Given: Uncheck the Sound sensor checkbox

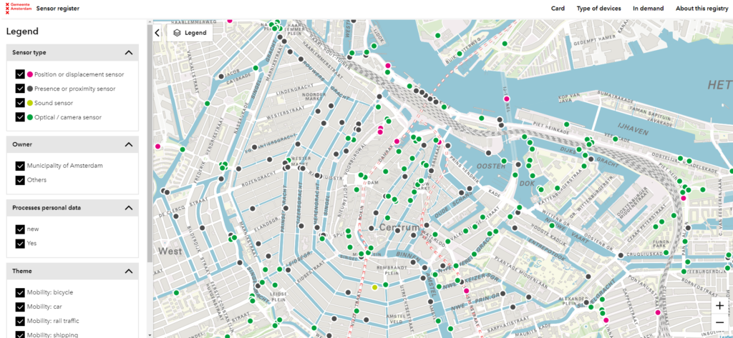Looking at the screenshot, I should point(20,103).
